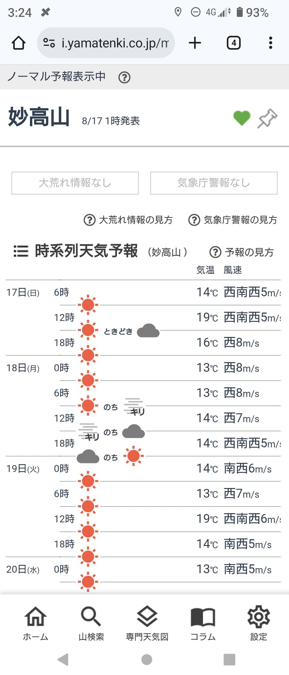The height and width of the screenshot is (675, 289).
Task: Tap the browser home icon
Action: pyautogui.click(x=18, y=43)
